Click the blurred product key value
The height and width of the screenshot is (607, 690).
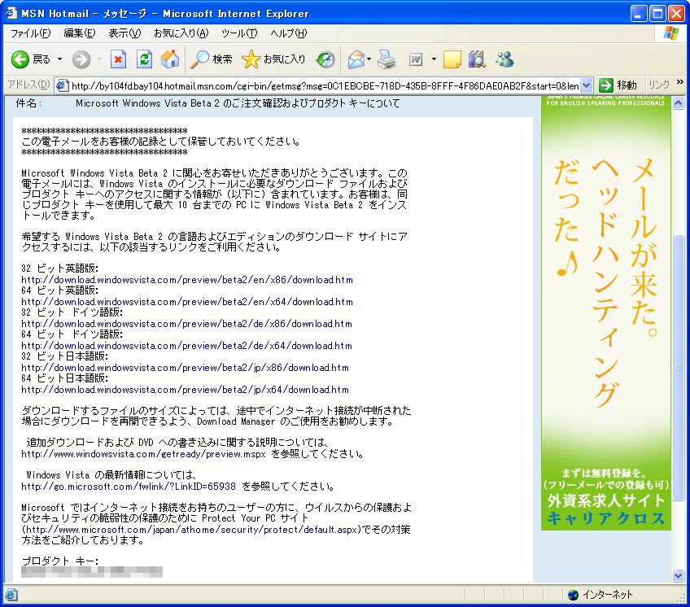tap(92, 572)
